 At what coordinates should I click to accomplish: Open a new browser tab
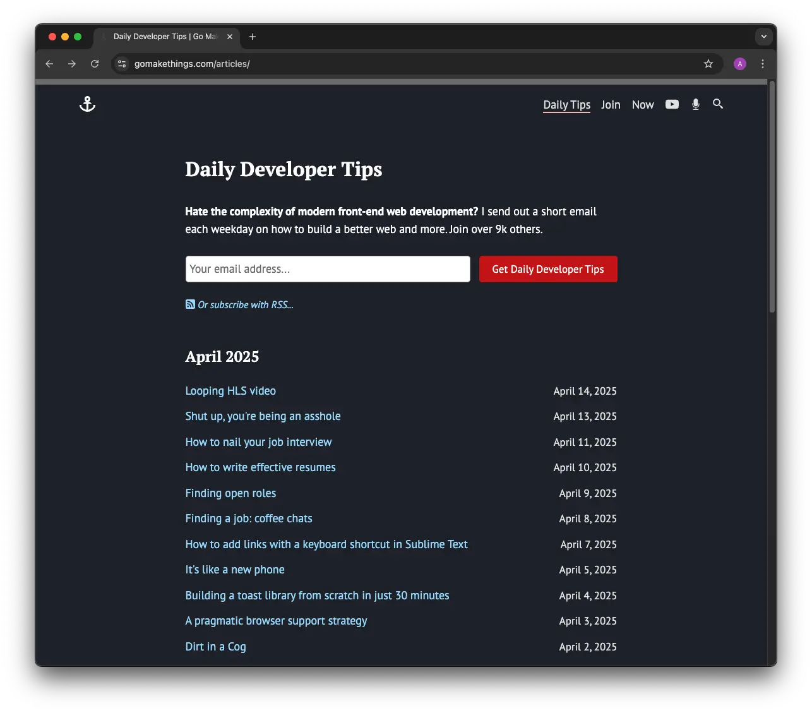coord(253,37)
